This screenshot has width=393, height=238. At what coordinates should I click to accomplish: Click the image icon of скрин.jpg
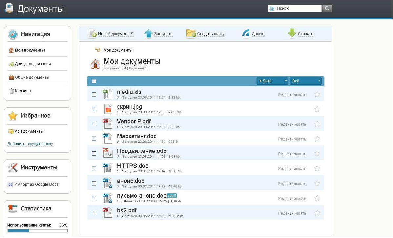pos(108,109)
